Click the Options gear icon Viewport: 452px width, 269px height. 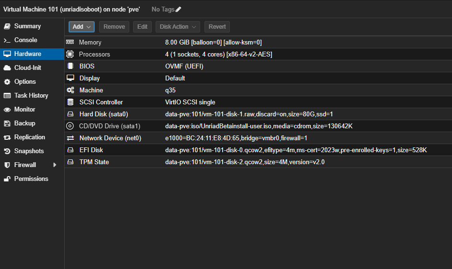7,81
